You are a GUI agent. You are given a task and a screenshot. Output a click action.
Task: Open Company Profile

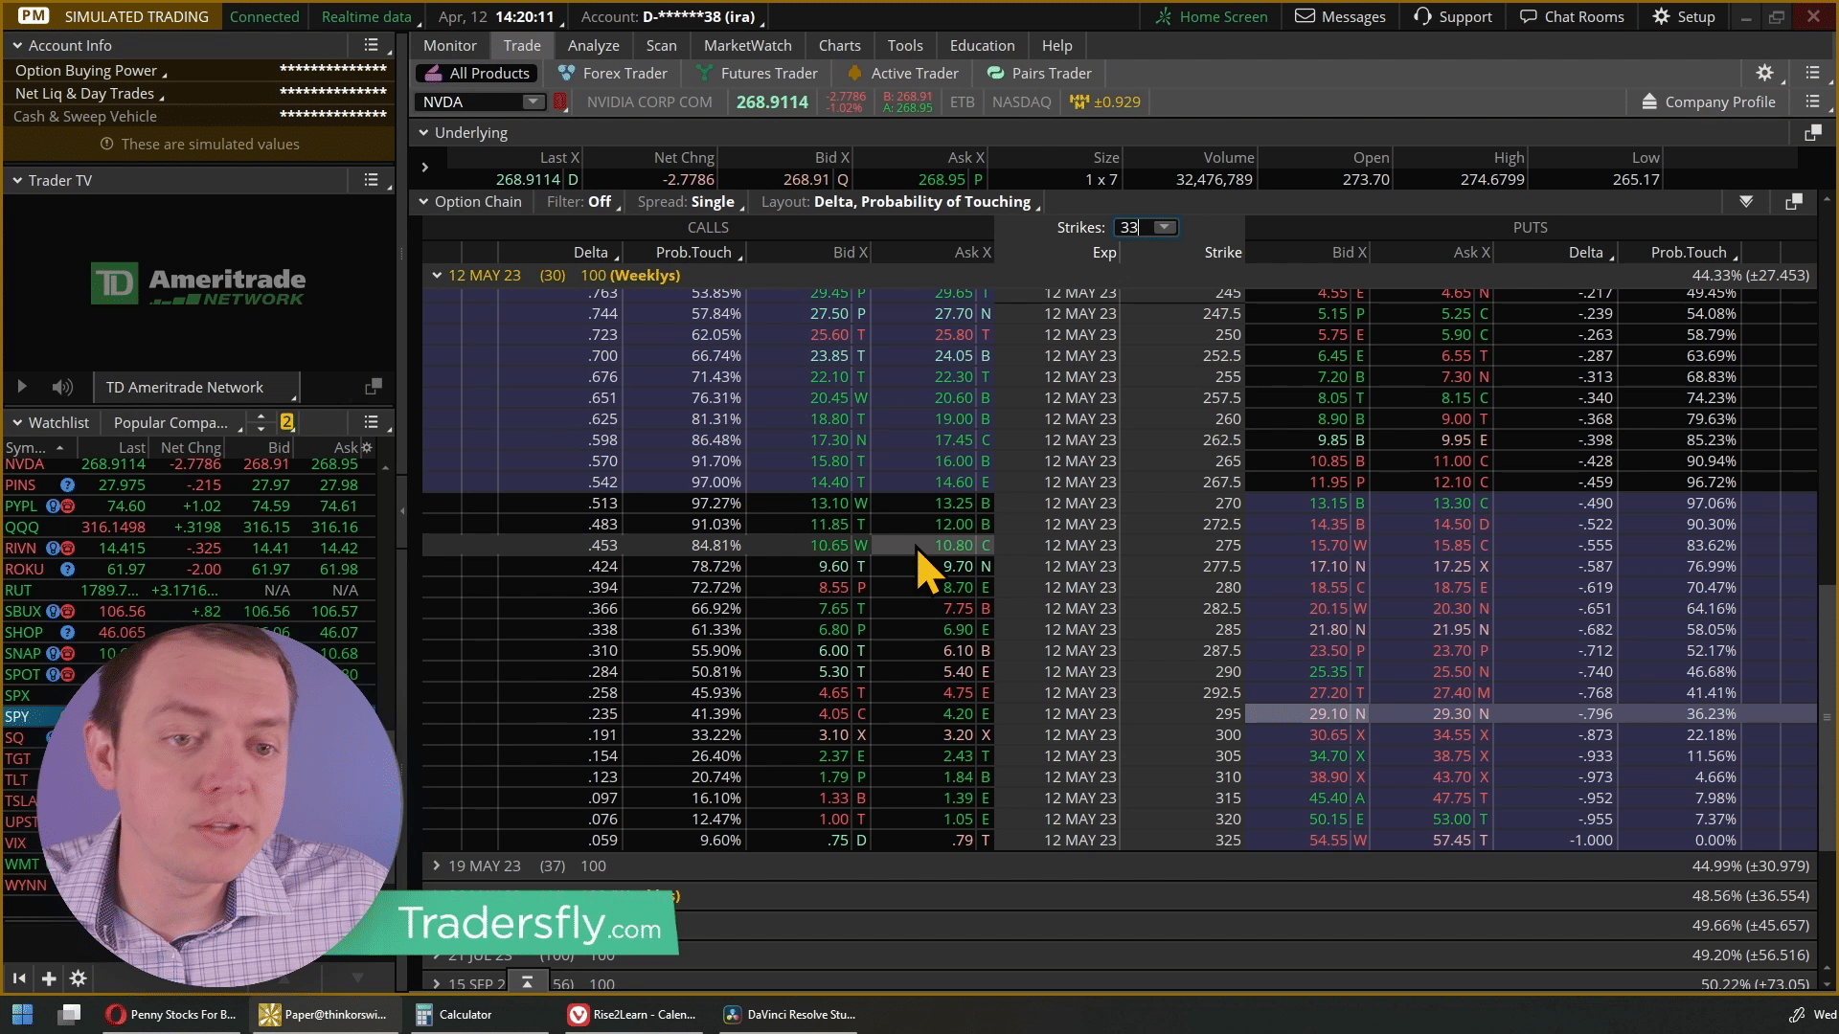tap(1709, 101)
